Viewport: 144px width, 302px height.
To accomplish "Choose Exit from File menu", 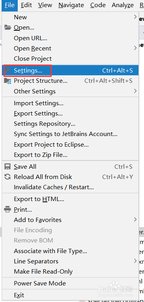I will [x=70, y=295].
